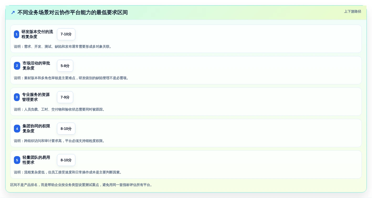Click the title 市场活动的审批复杂度

click(36, 66)
